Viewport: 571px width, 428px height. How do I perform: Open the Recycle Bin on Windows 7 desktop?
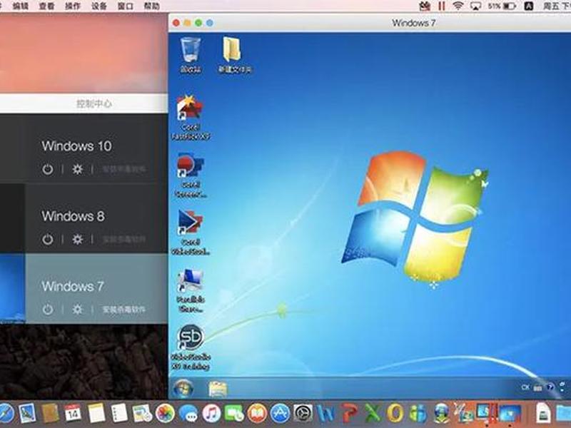(191, 55)
